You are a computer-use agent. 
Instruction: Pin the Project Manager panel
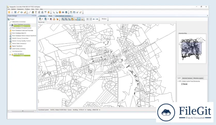click(34, 16)
